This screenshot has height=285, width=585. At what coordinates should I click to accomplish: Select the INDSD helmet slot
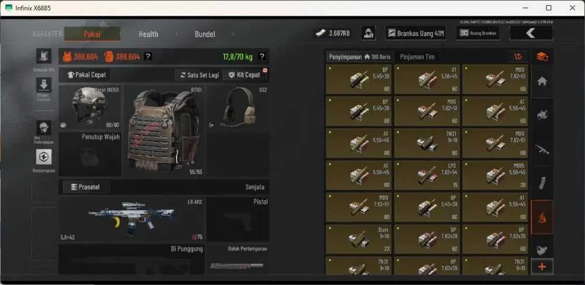90,107
